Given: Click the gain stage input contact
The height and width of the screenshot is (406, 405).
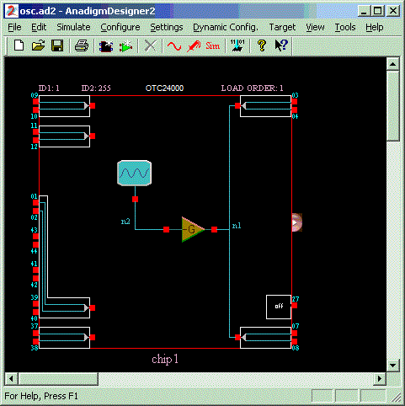Looking at the screenshot, I should point(166,230).
